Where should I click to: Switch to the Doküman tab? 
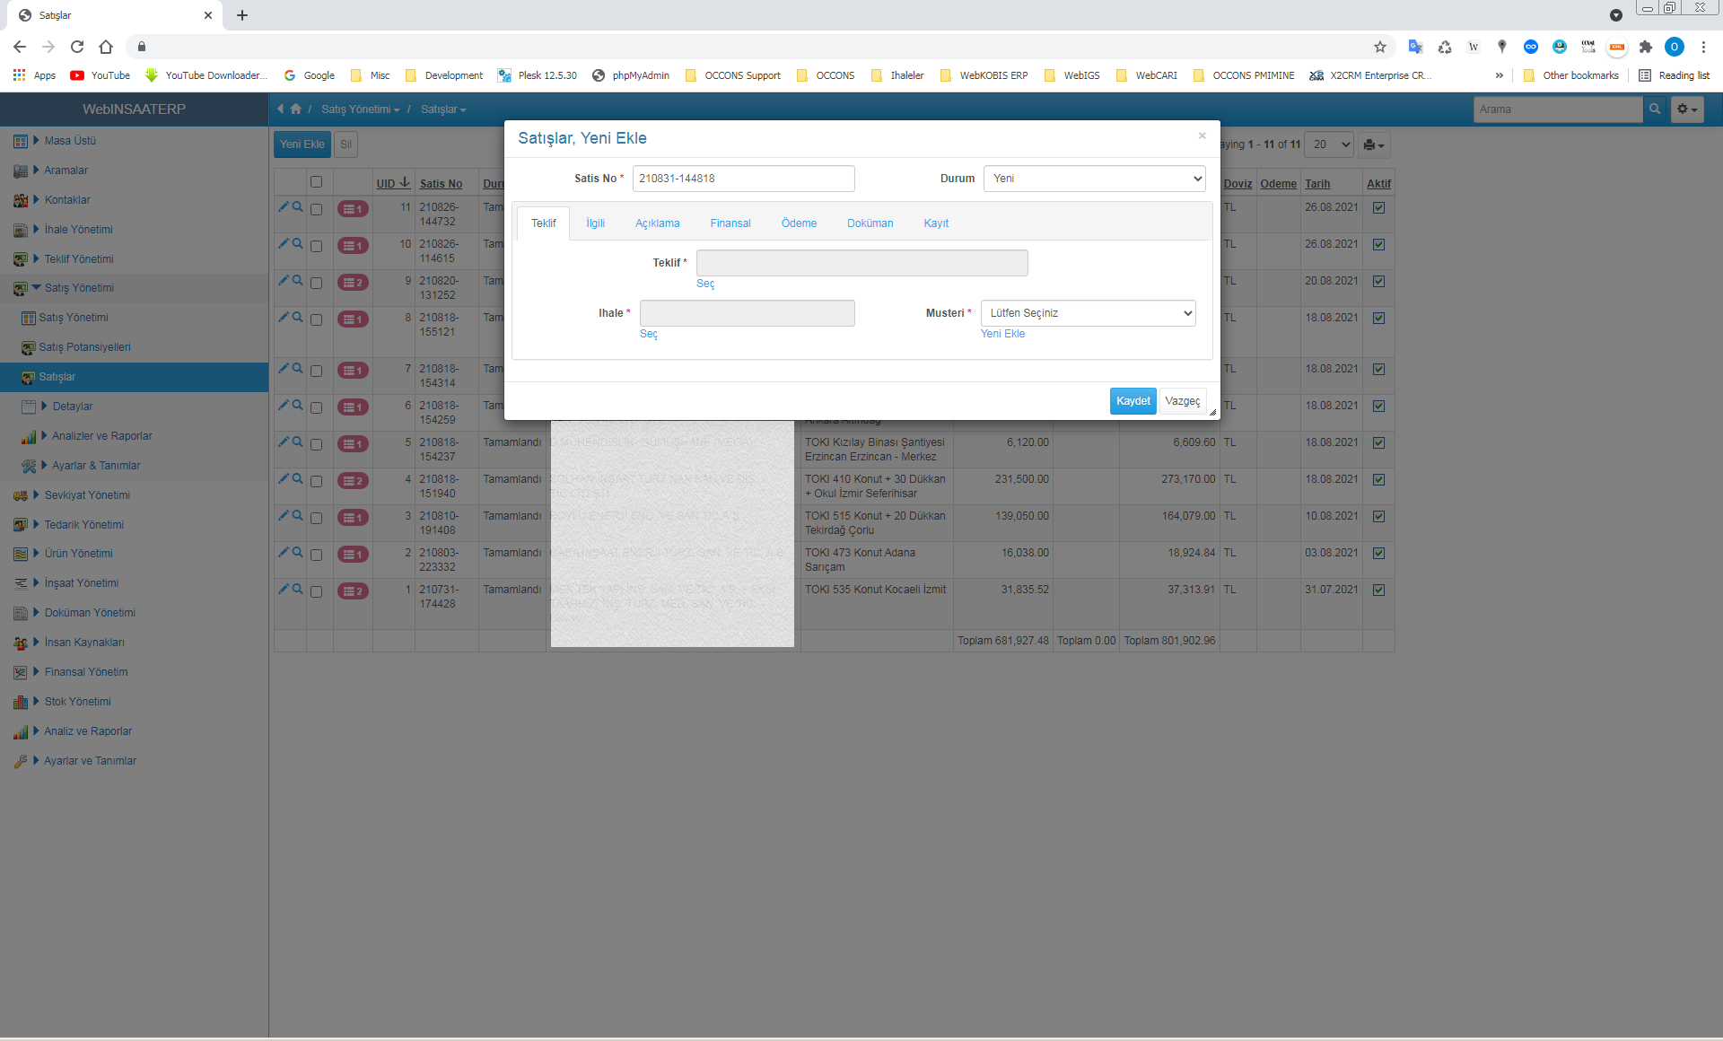(x=870, y=223)
